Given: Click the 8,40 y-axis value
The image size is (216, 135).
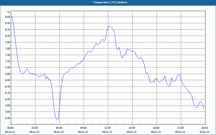Looking at the screenshot, I should (x=8, y=23).
